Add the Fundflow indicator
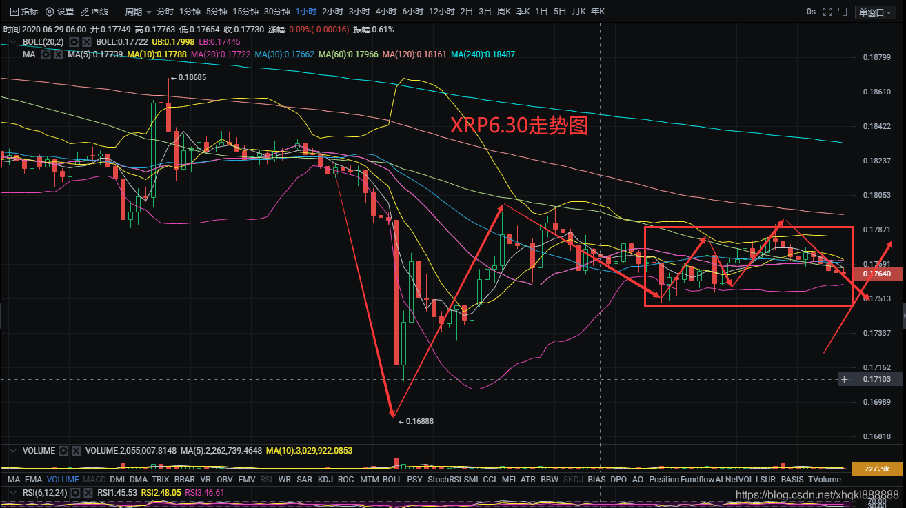This screenshot has width=906, height=508. [697, 479]
